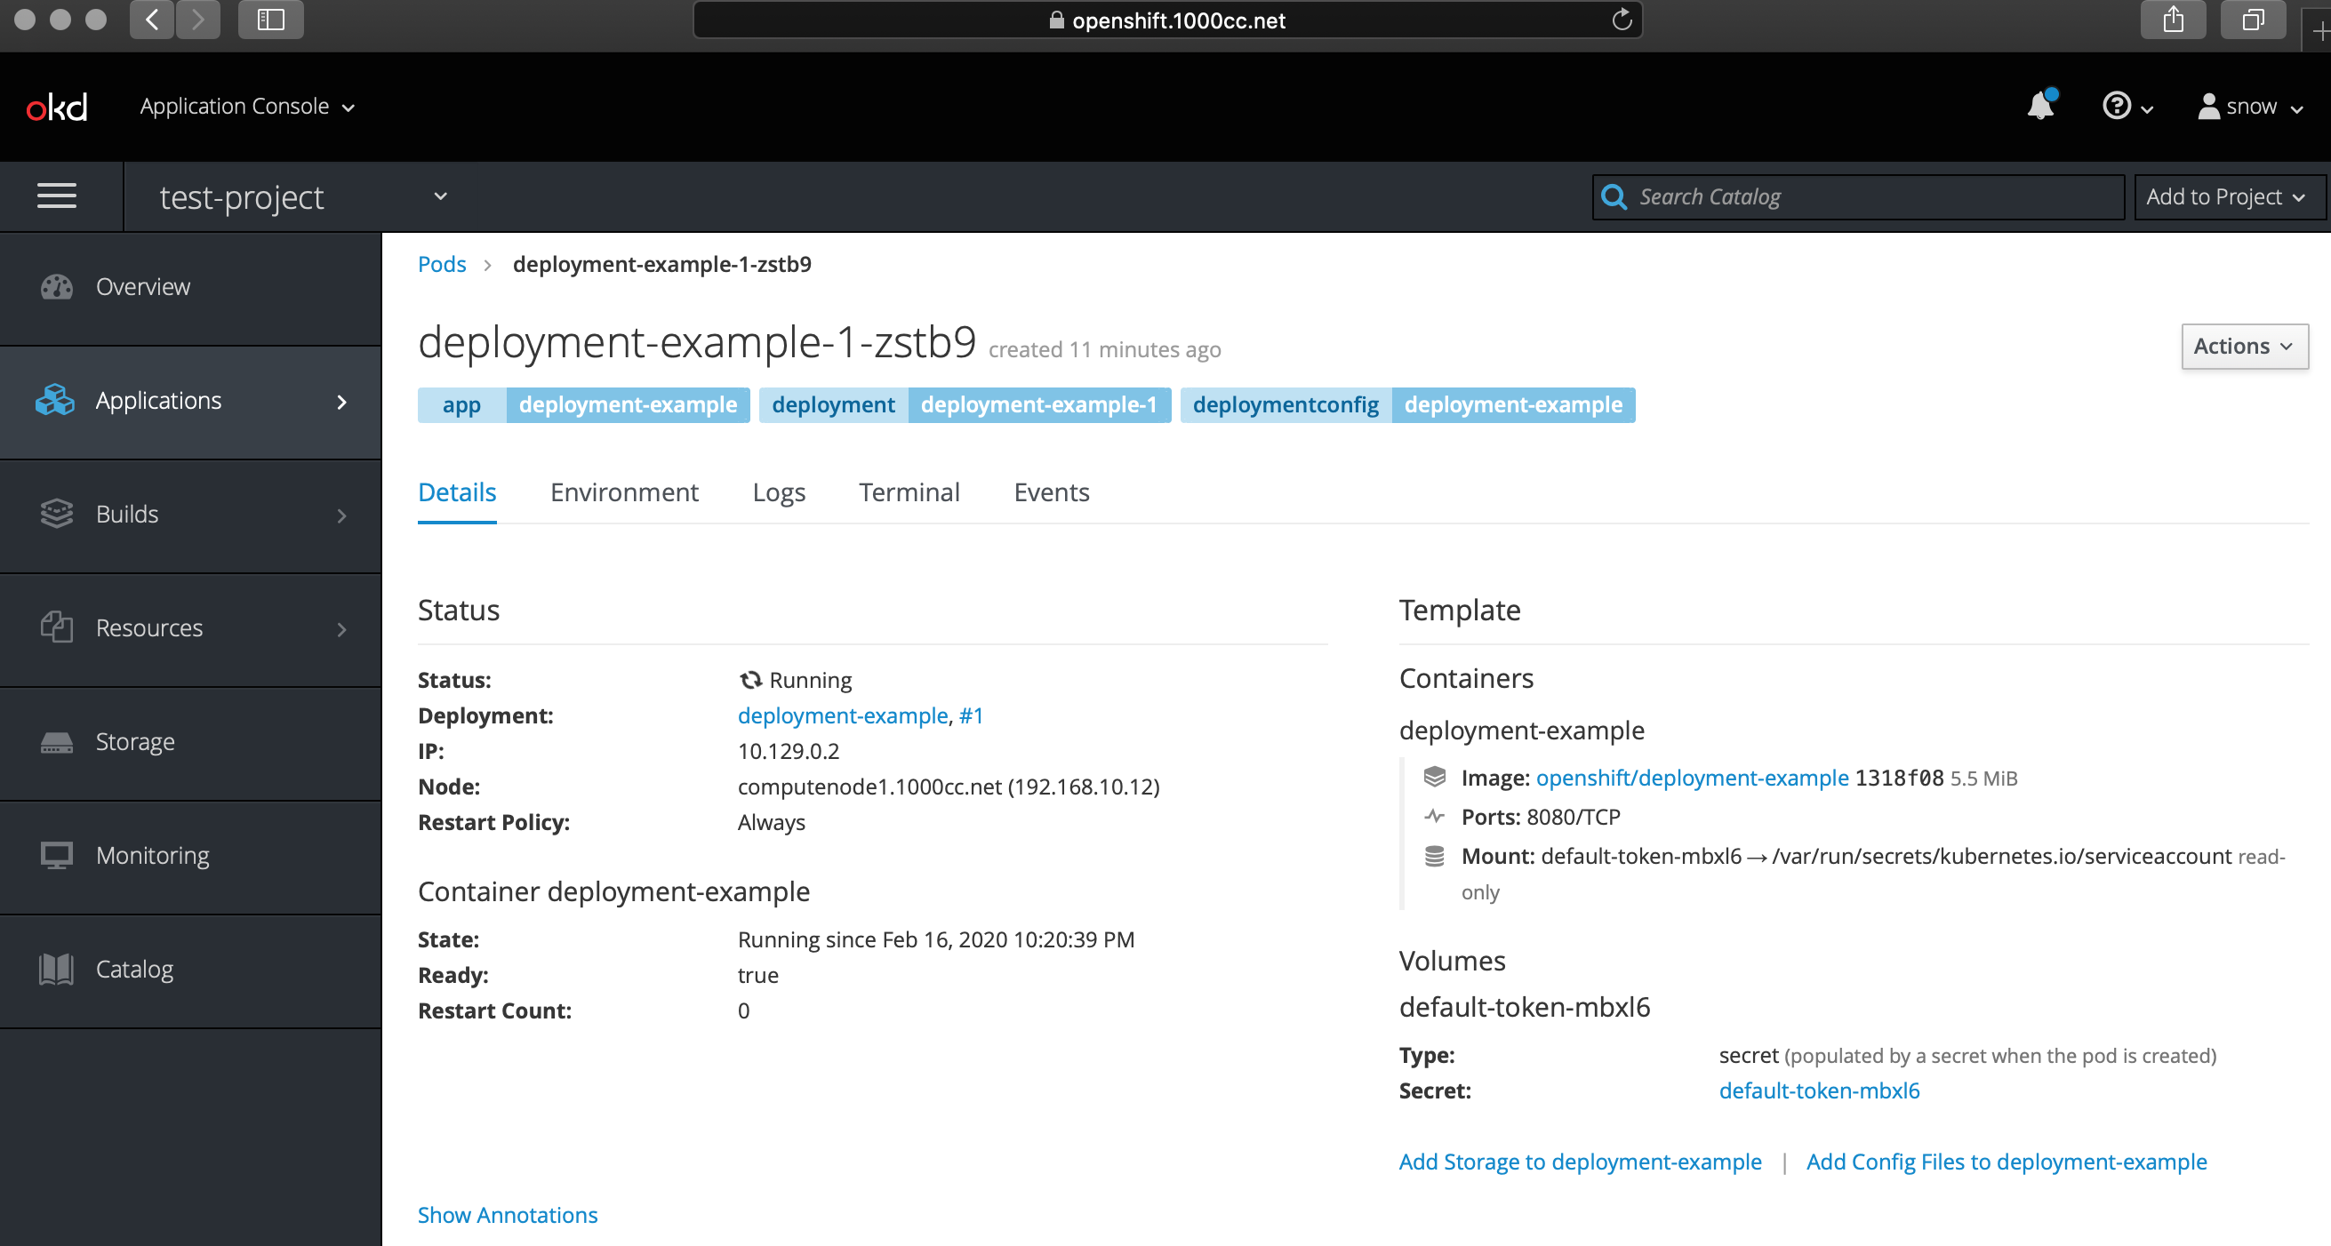
Task: Switch to the Details tab
Action: (457, 491)
